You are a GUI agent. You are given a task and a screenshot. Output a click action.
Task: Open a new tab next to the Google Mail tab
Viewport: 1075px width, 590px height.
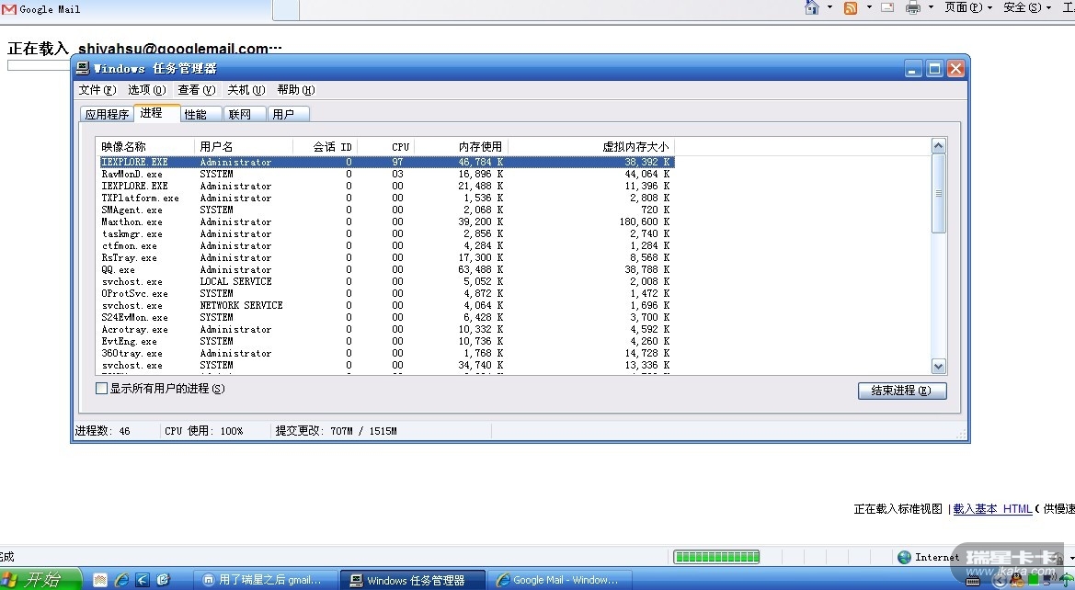[286, 9]
